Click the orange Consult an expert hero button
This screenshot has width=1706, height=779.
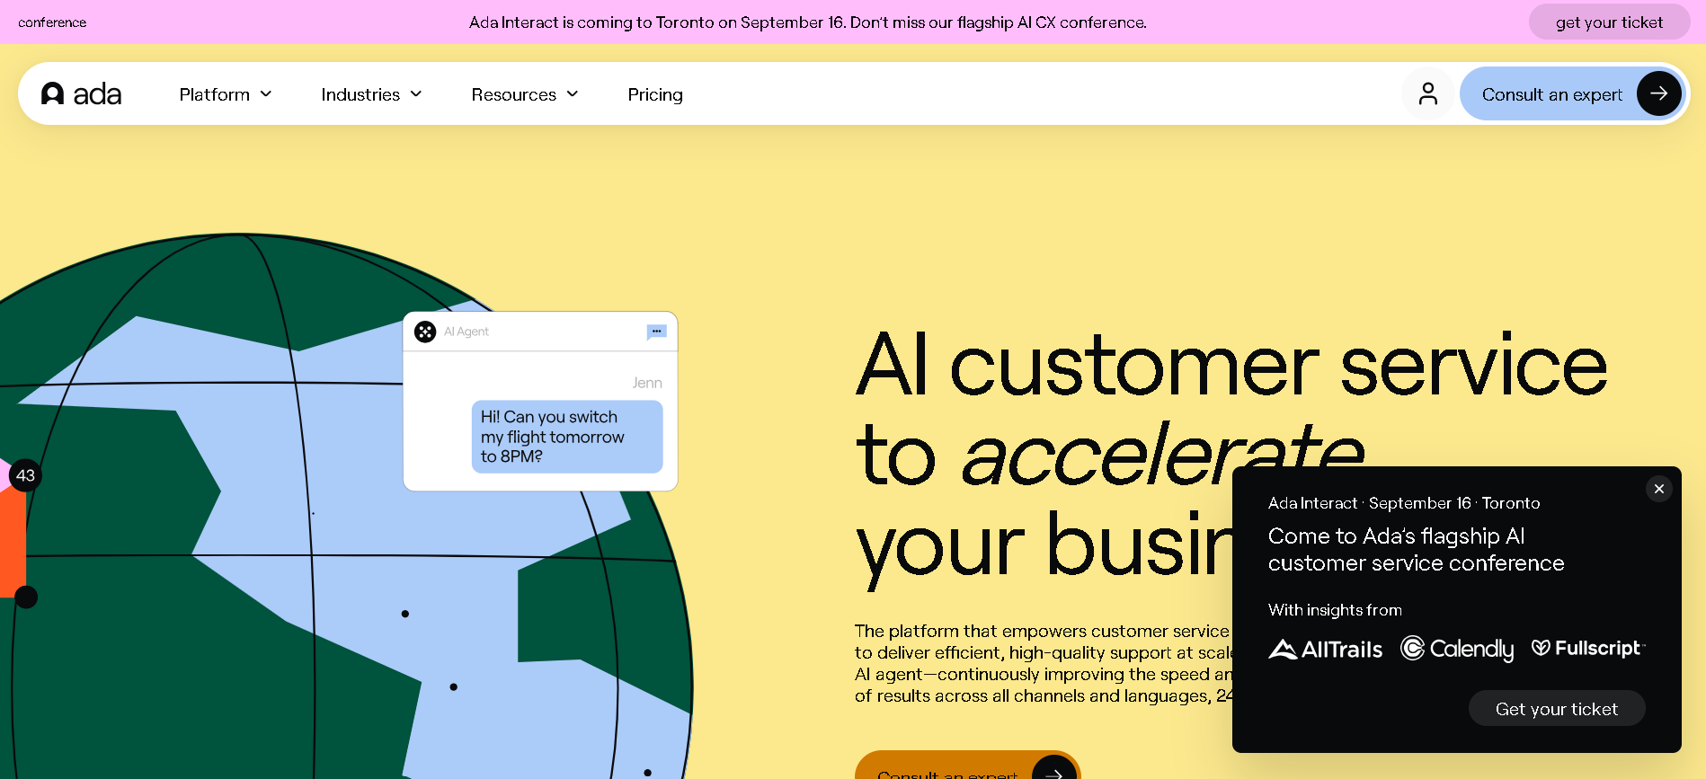(967, 765)
